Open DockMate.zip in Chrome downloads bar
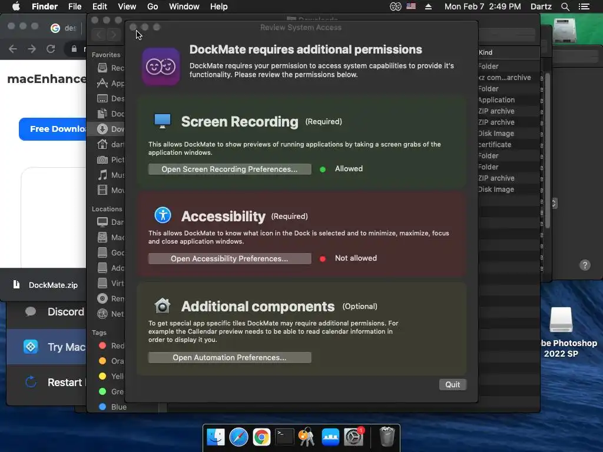The width and height of the screenshot is (603, 452). click(x=45, y=285)
